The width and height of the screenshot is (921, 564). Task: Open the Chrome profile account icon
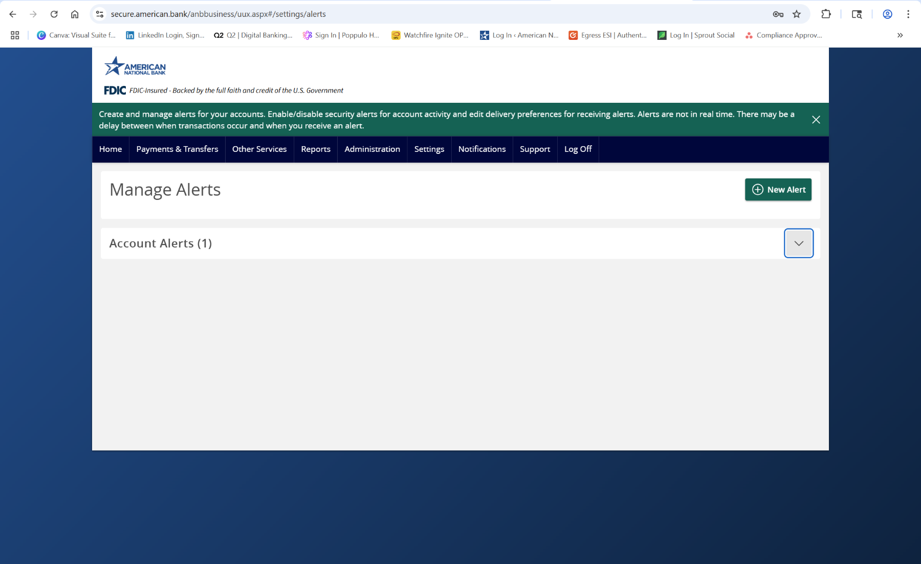(887, 14)
